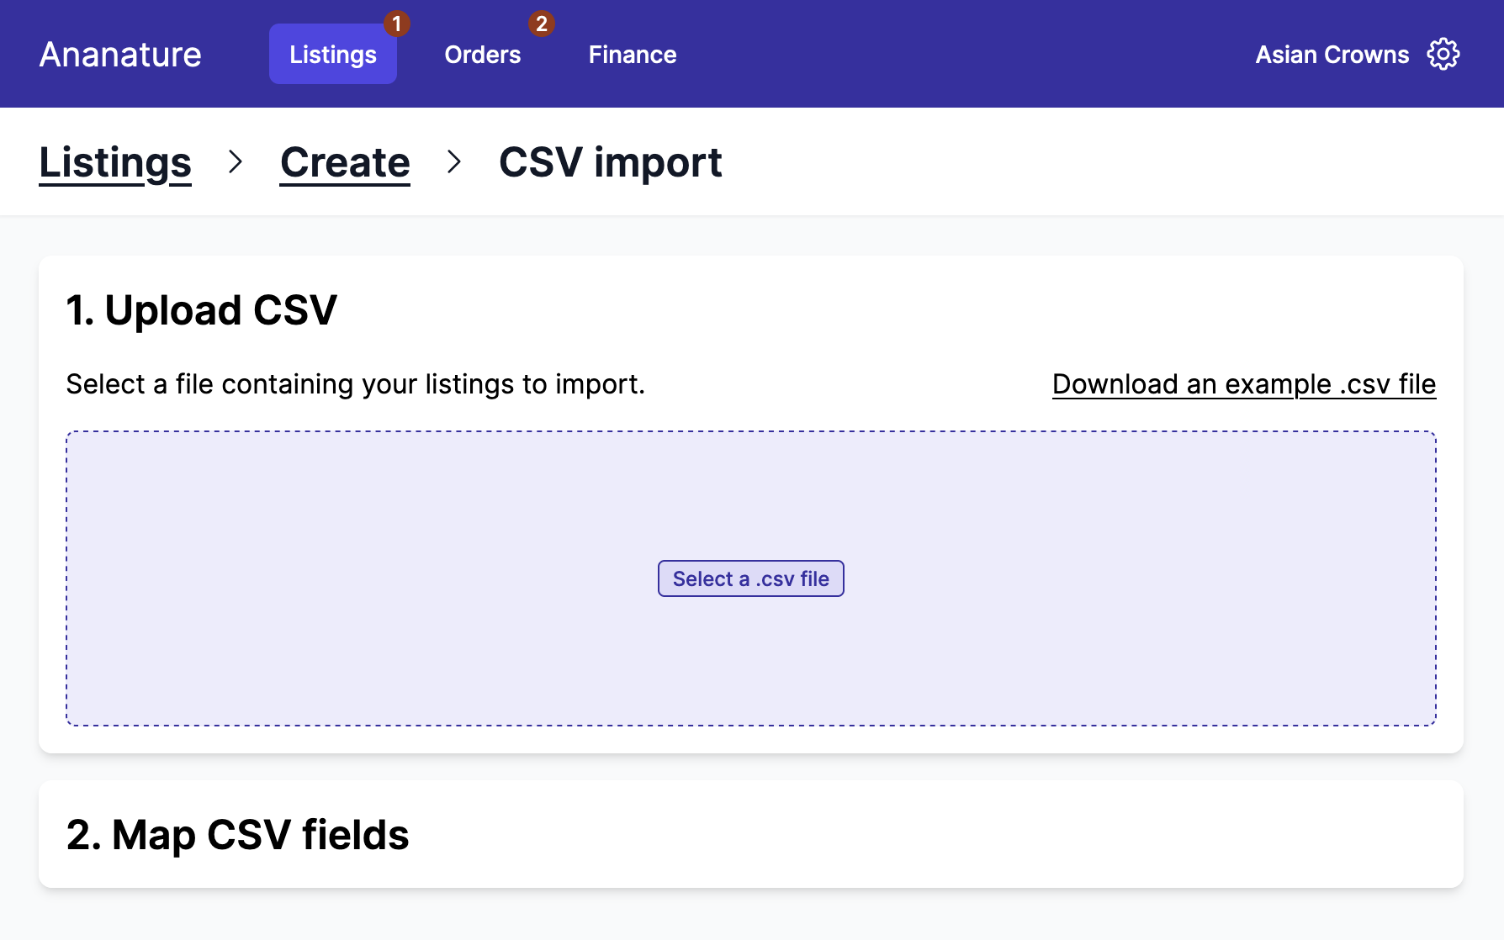Expand the Map CSV fields section

(238, 834)
